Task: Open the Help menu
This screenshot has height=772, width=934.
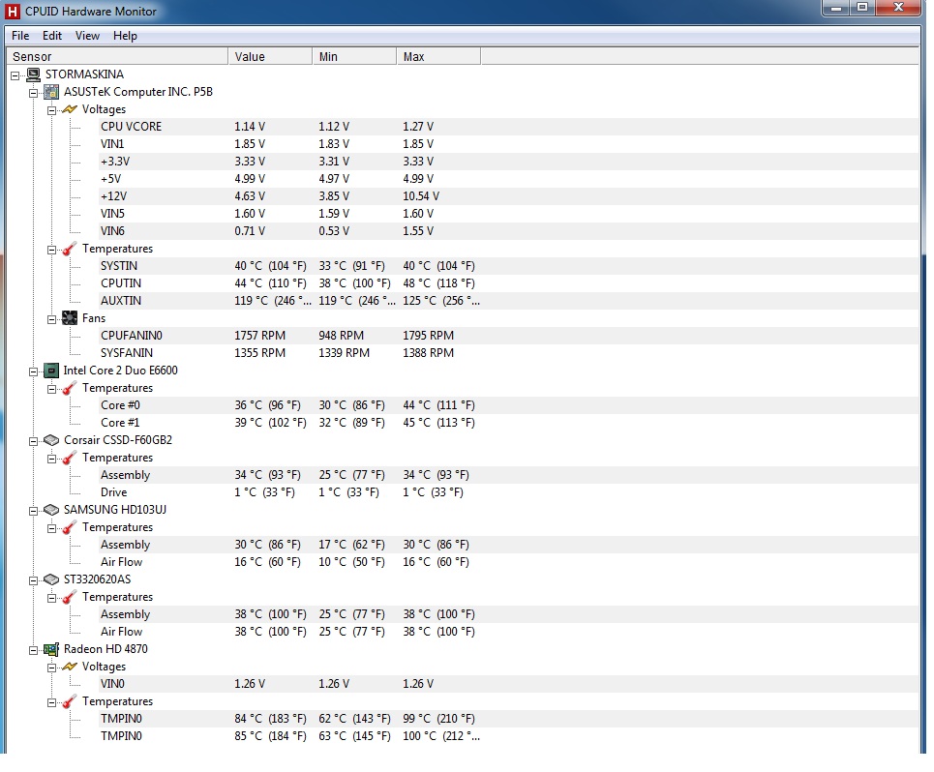Action: (125, 36)
